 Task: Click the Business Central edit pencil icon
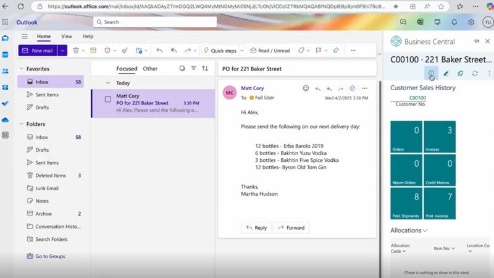[446, 74]
